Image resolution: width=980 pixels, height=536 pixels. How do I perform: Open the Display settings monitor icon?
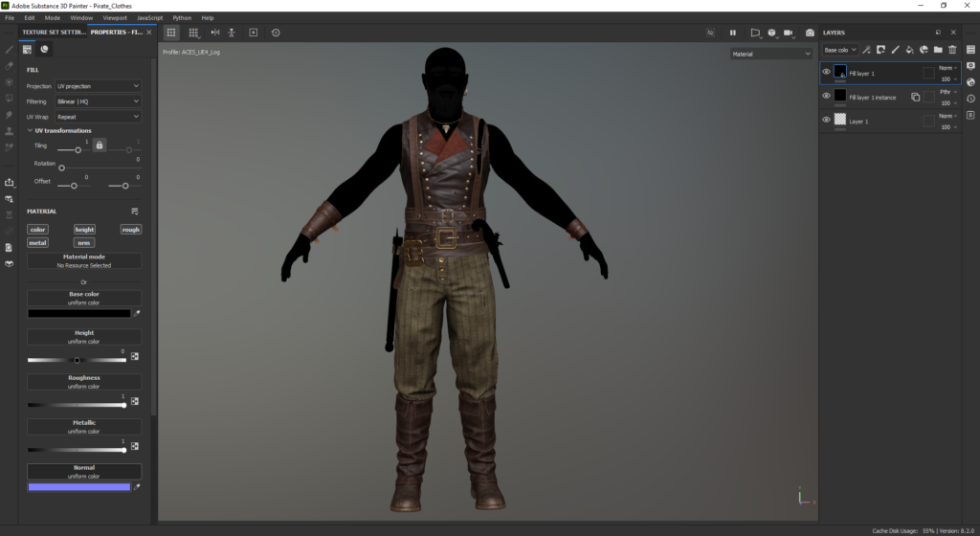(970, 66)
